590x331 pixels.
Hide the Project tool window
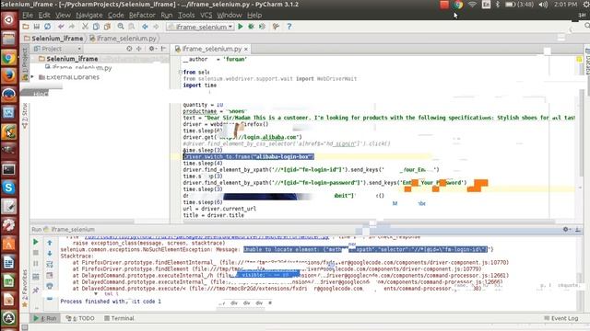163,49
